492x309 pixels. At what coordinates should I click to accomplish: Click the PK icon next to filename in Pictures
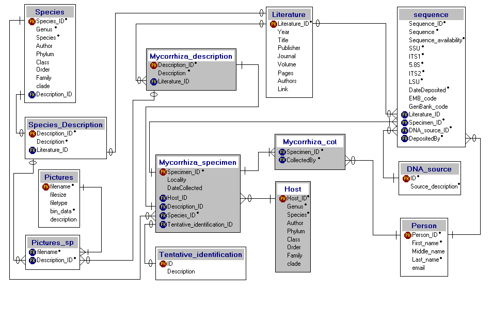click(46, 187)
